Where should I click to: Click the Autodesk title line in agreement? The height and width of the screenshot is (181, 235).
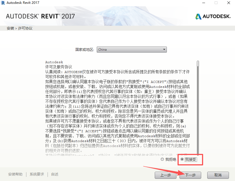pyautogui.click(x=54, y=62)
